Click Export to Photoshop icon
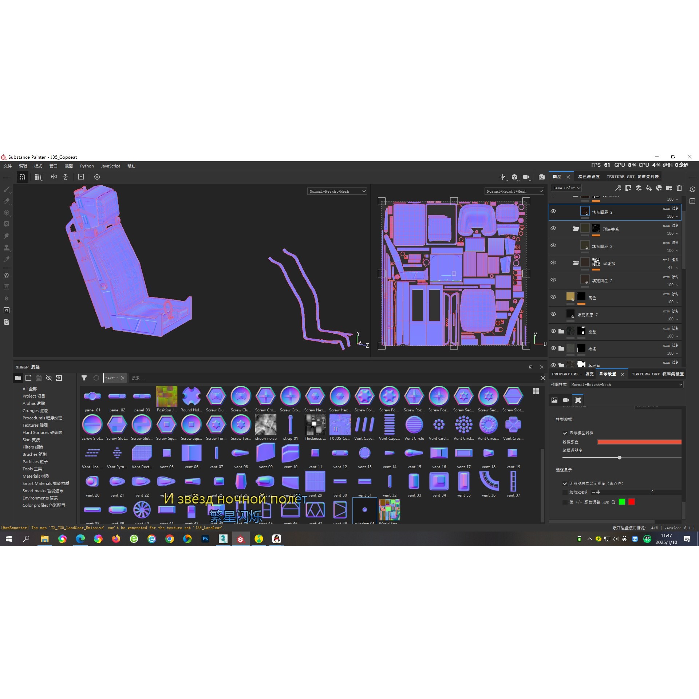The width and height of the screenshot is (699, 699). click(7, 310)
